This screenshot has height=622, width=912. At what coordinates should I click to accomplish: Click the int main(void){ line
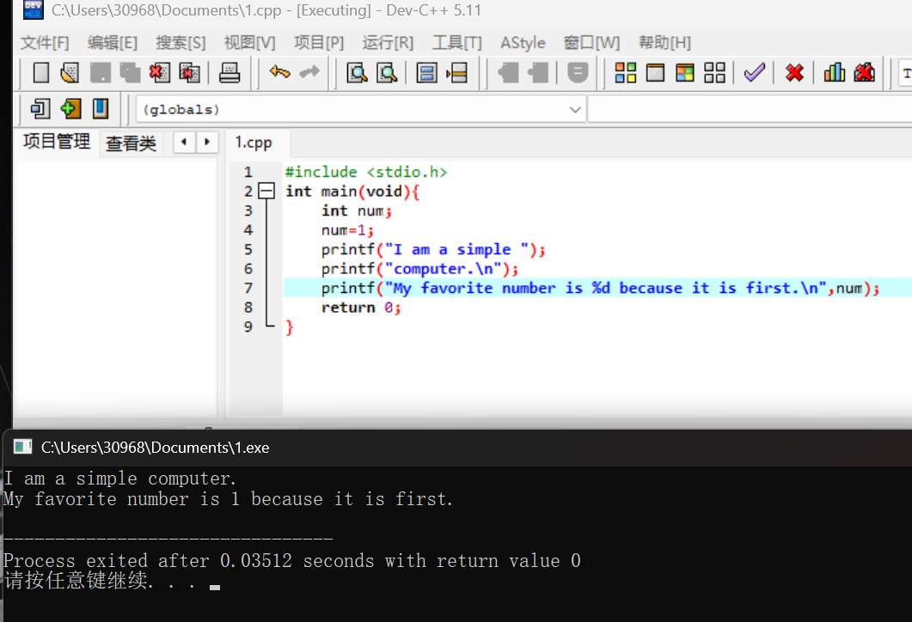point(352,192)
